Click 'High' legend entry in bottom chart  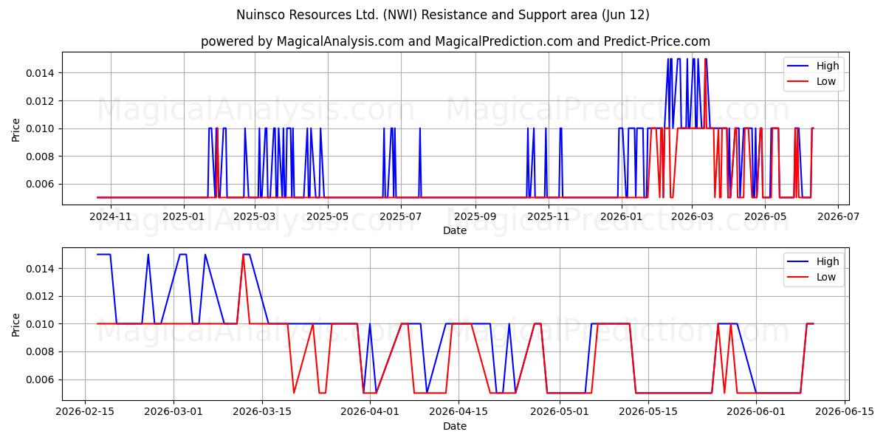pos(828,261)
